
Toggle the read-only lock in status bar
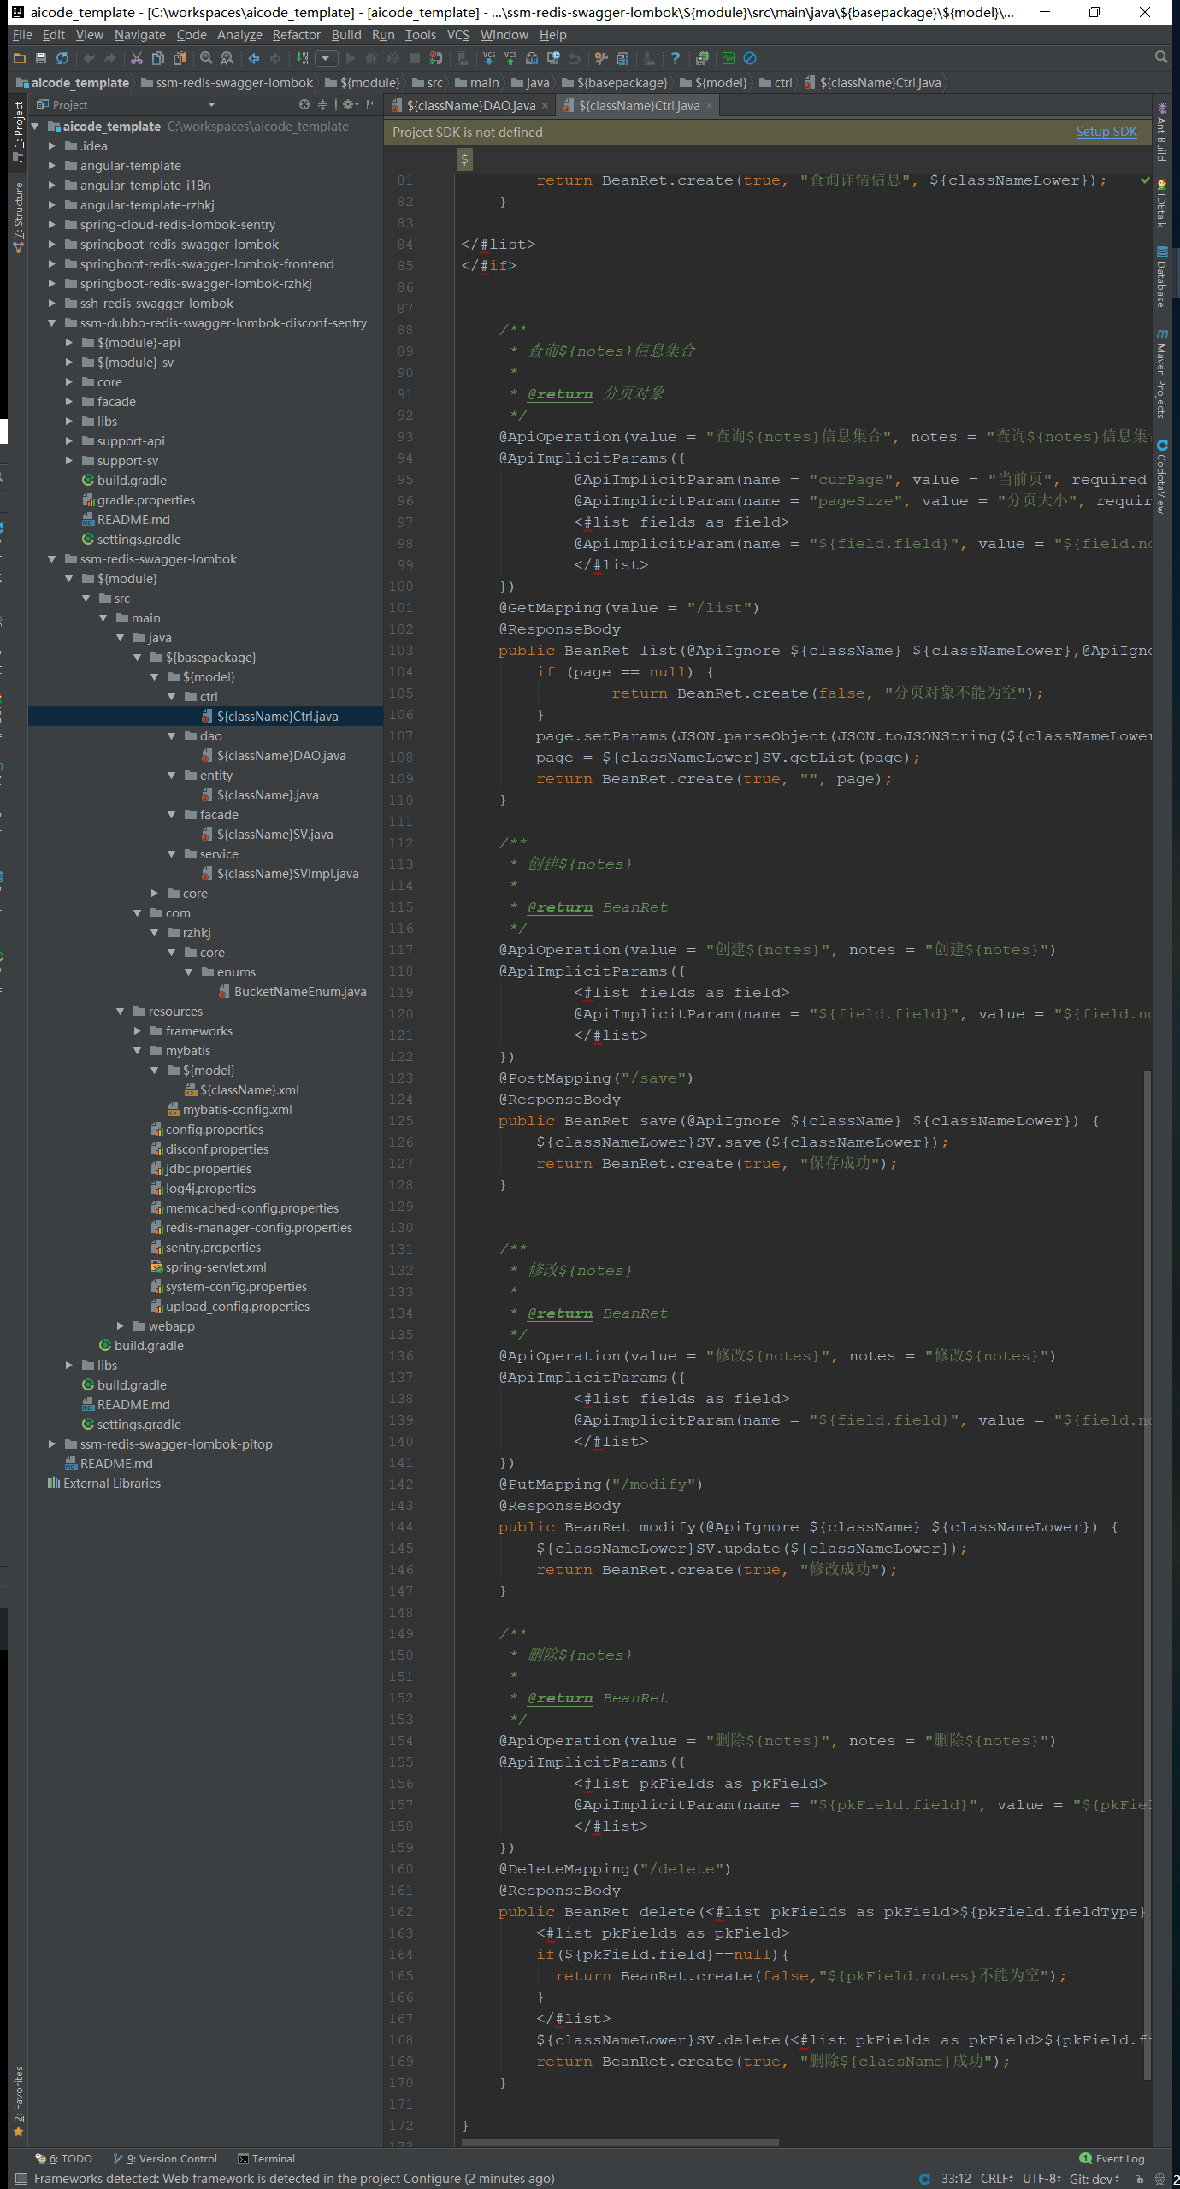1139,2179
